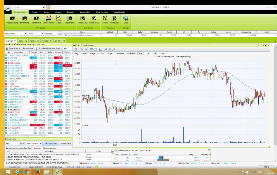277x175 pixels.
Task: Click the carlsberg search input field
Action: (x=51, y=33)
